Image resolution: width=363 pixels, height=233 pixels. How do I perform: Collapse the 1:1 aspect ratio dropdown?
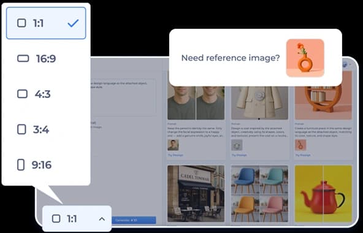77,218
